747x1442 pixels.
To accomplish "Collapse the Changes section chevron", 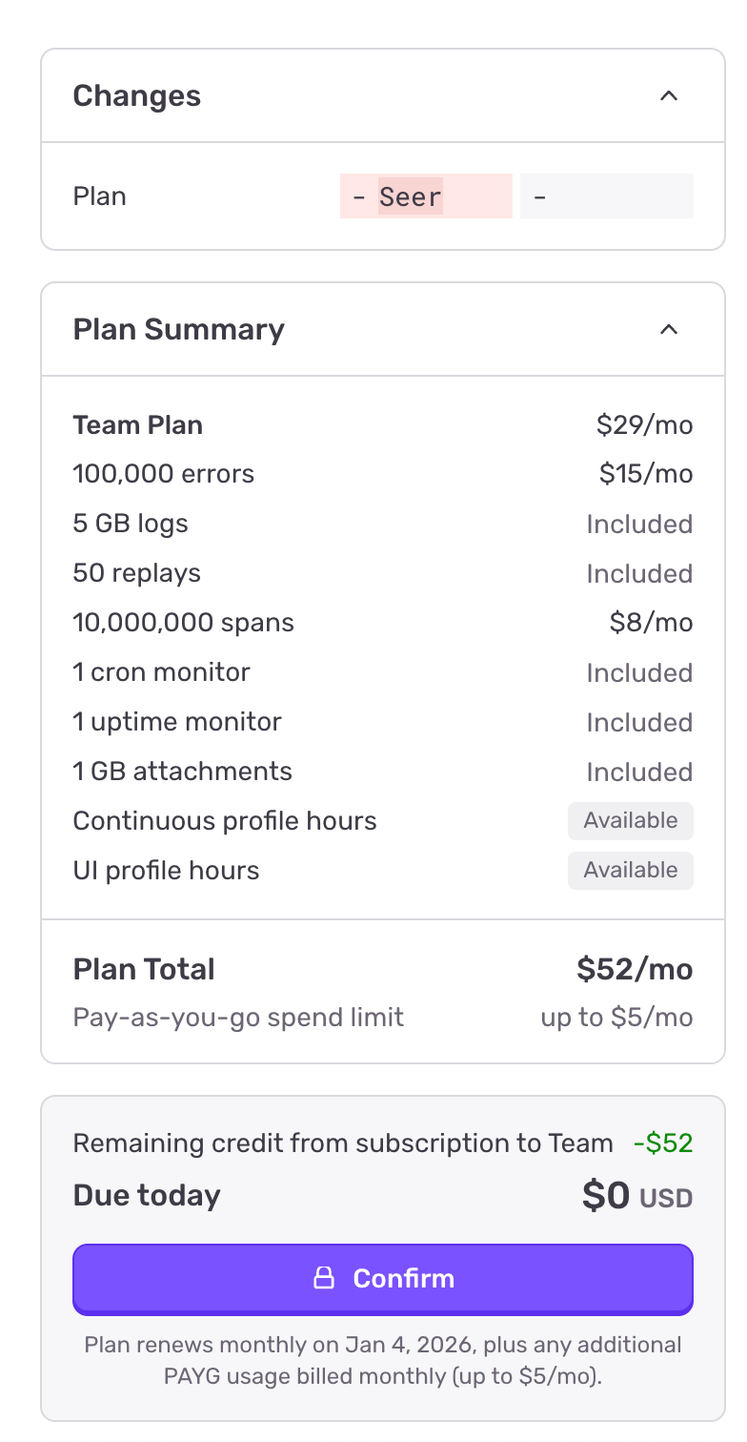I will coord(669,95).
